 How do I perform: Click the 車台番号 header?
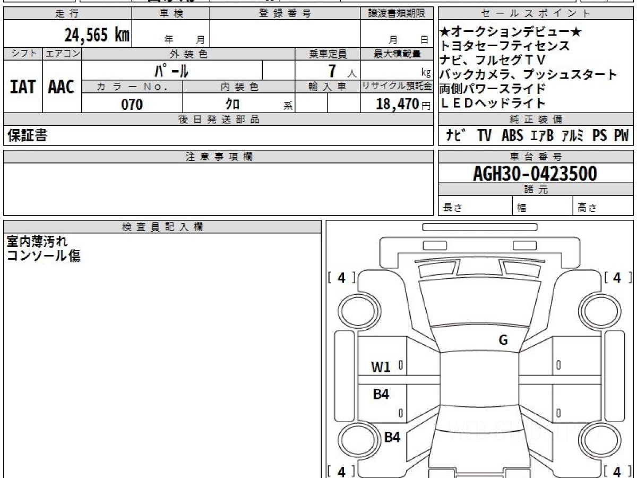tap(536, 157)
